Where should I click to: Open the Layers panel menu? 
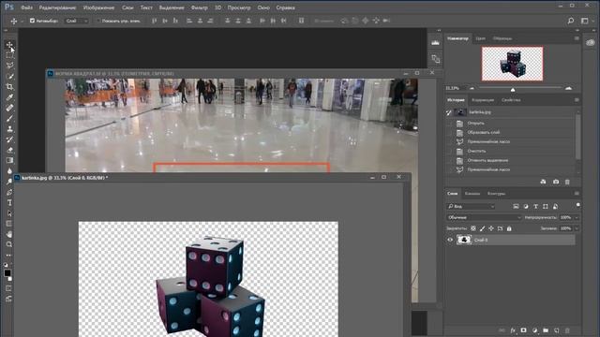click(x=577, y=194)
